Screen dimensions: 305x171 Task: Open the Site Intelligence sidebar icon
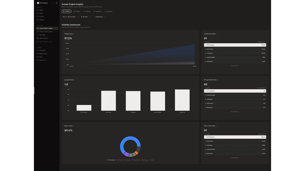click(x=38, y=42)
